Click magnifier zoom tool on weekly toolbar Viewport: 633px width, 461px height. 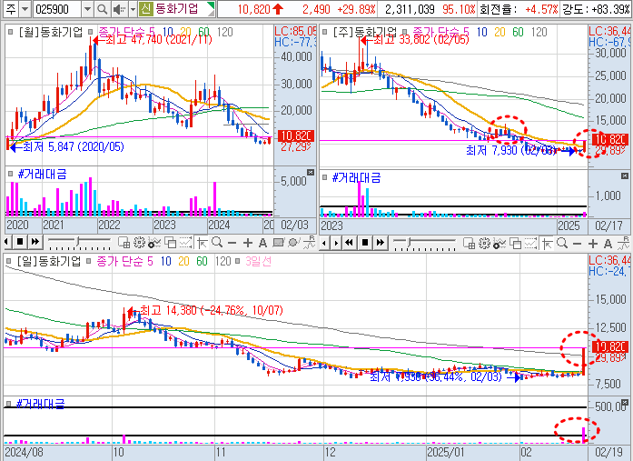(561, 243)
